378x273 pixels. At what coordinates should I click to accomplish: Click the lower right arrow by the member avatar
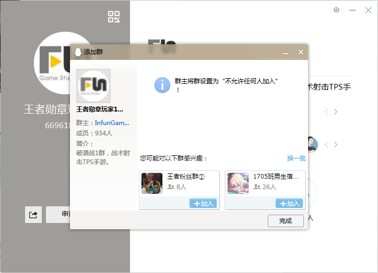(x=336, y=144)
